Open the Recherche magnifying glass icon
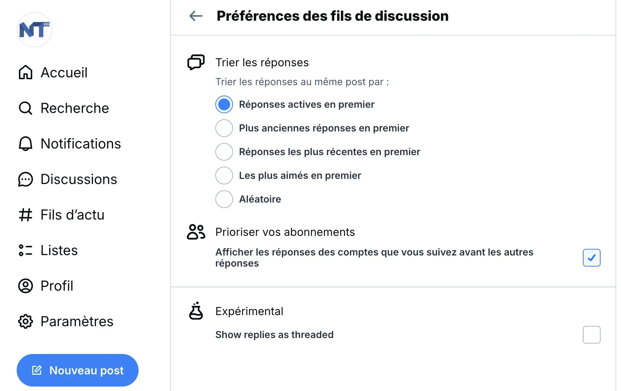This screenshot has width=621, height=391. tap(25, 108)
